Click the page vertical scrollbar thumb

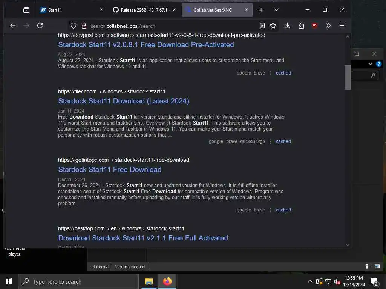coord(348,77)
